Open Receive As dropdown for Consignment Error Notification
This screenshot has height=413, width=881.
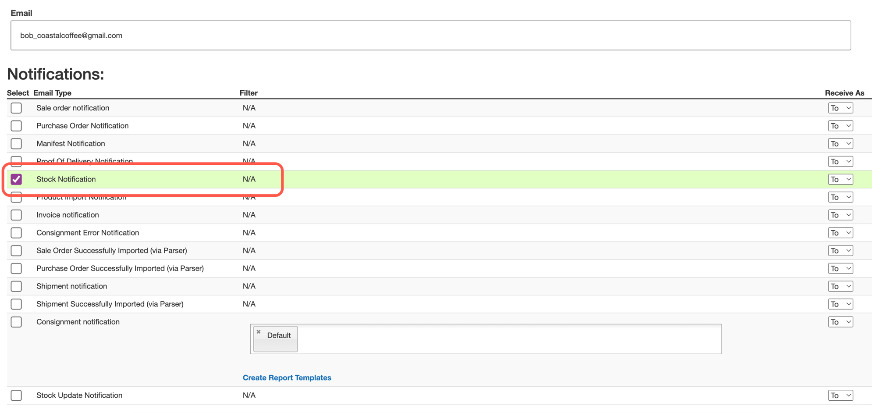[840, 233]
